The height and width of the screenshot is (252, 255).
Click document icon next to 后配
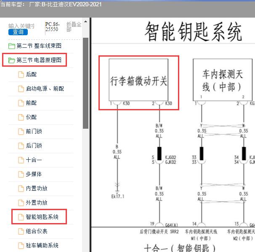21,75
